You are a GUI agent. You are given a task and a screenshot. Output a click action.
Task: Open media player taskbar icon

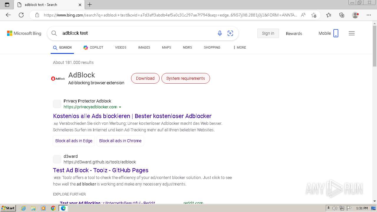(x=43, y=208)
